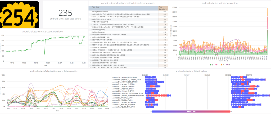Screen dimensions: 271x114
Task: Sort table by Avg Duration column arrow
Action: pos(166,9)
